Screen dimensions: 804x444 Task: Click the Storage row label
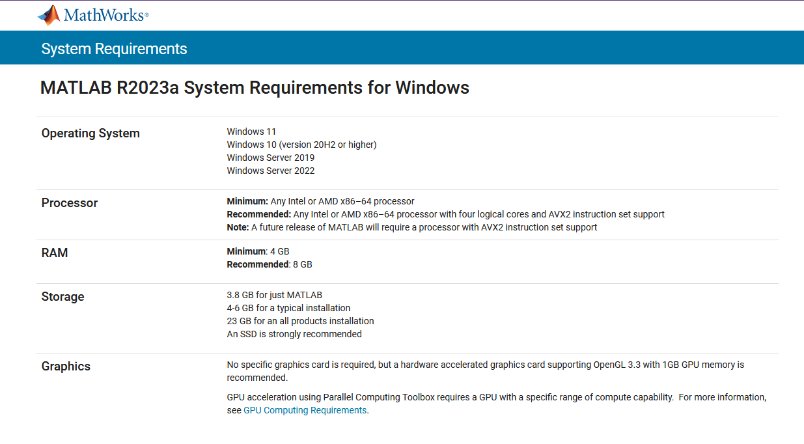pyautogui.click(x=62, y=297)
